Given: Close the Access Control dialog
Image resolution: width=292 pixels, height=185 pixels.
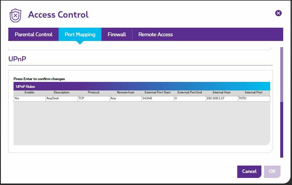Looking at the screenshot, I should click(278, 13).
